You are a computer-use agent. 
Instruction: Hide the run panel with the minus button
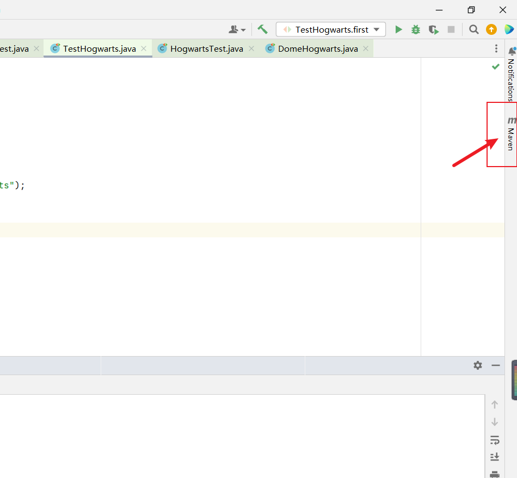click(496, 365)
